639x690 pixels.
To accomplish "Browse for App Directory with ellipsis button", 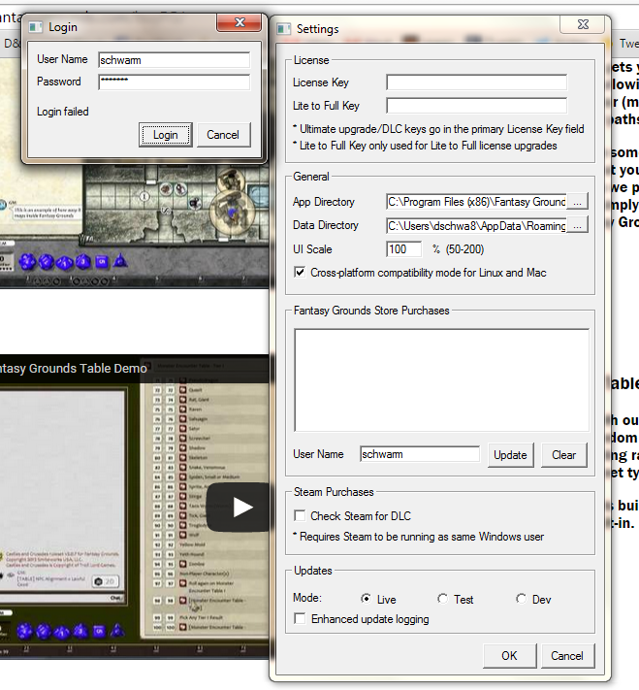I will point(578,202).
